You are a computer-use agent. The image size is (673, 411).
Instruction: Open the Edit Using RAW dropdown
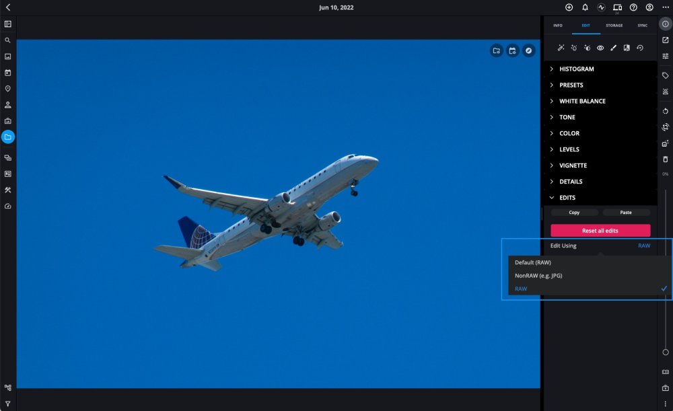tap(644, 246)
